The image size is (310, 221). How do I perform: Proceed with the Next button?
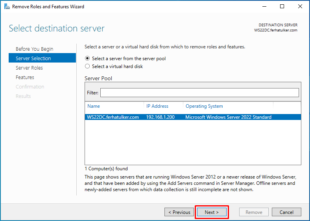tap(212, 212)
